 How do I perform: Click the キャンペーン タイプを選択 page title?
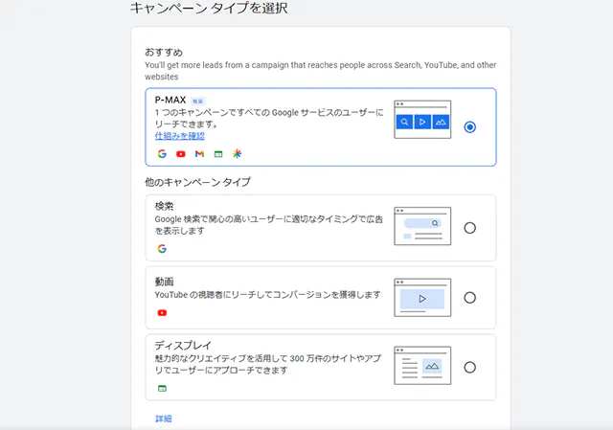click(209, 8)
